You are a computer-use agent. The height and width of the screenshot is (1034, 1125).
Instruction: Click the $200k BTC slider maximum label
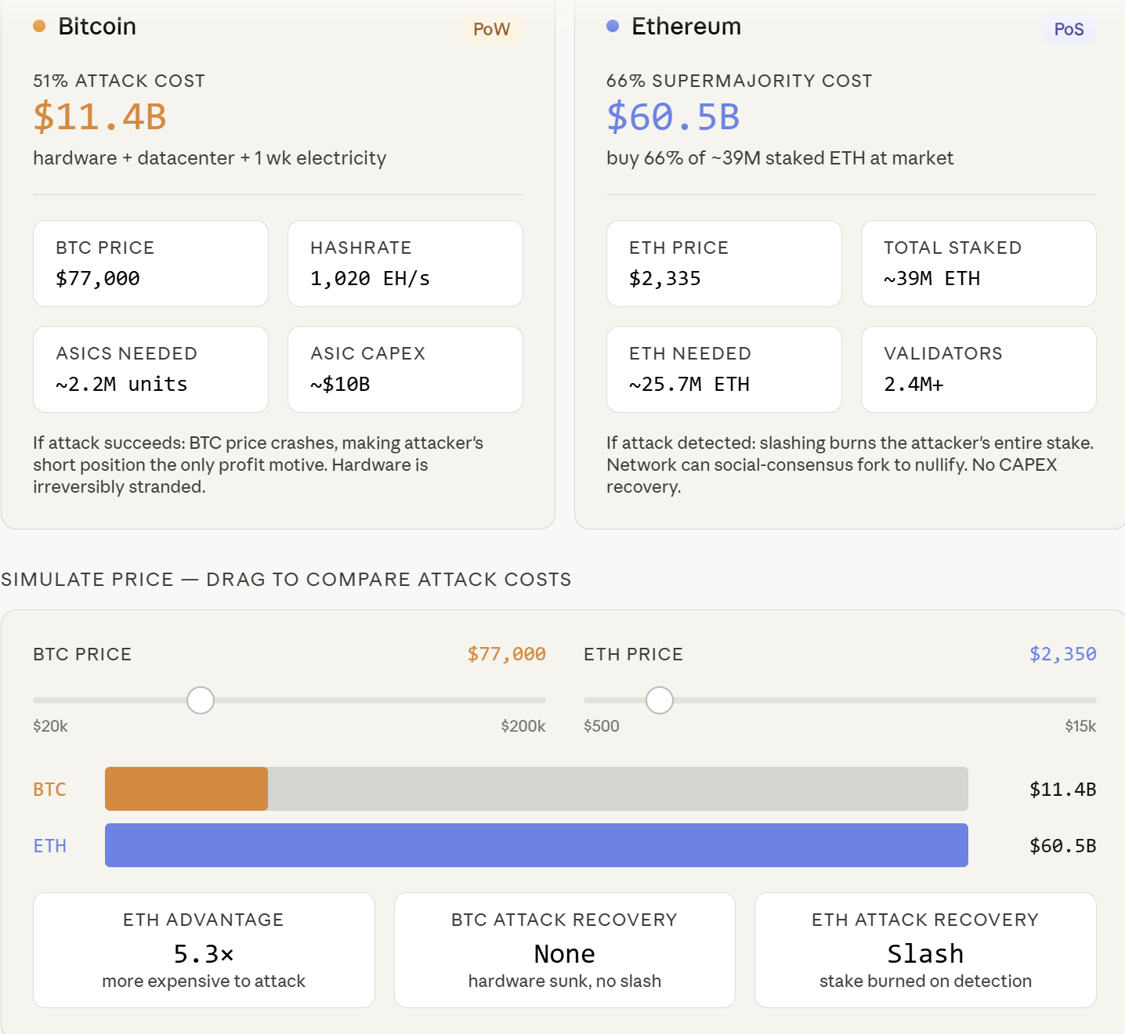click(x=523, y=726)
